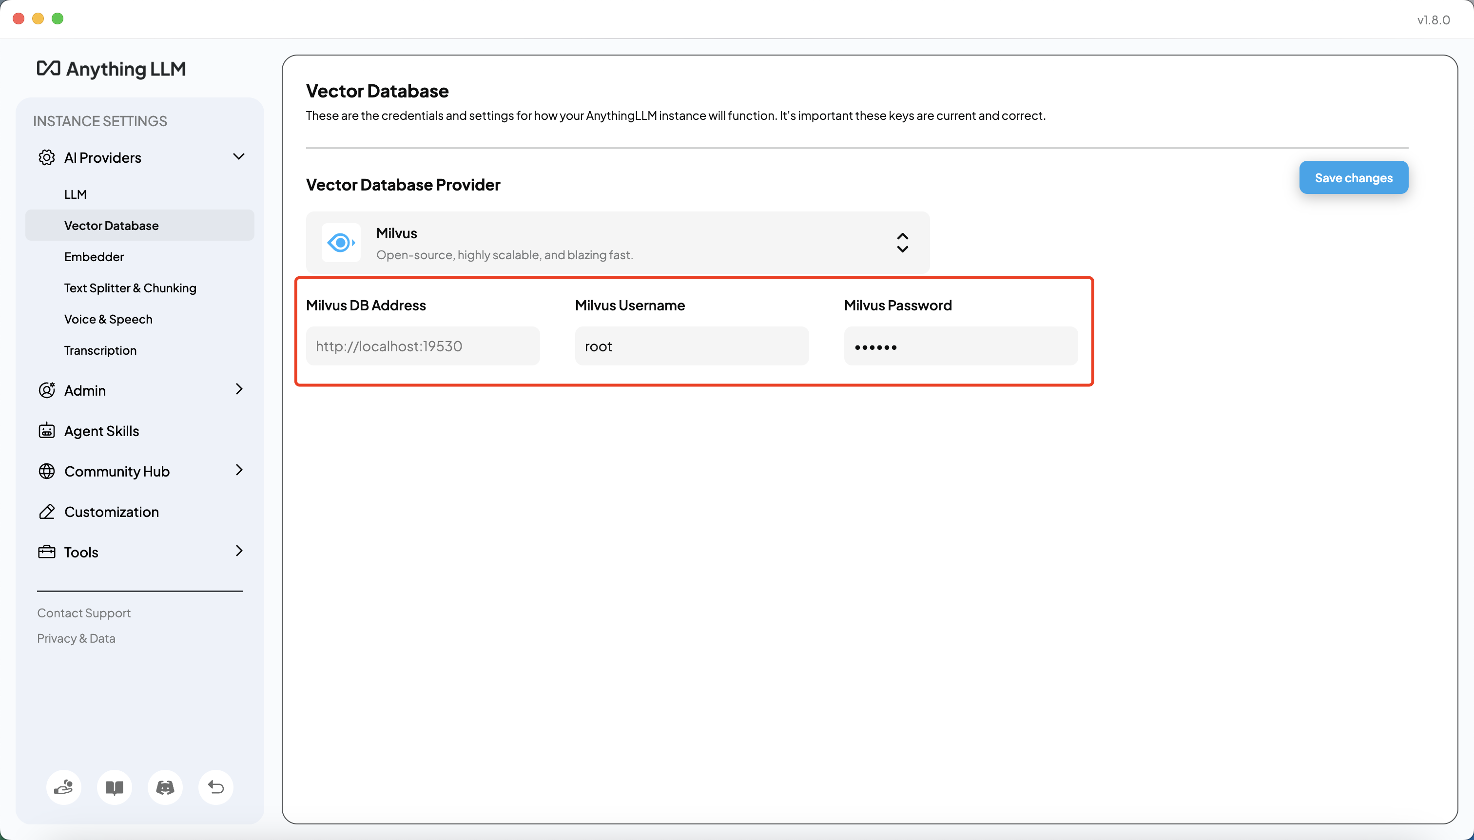Click the Milvus eye logo icon
Screen dimensions: 1474x840
341,243
